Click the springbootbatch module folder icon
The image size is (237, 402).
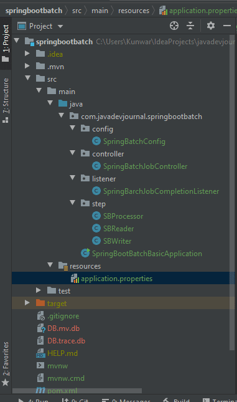pyautogui.click(x=29, y=41)
